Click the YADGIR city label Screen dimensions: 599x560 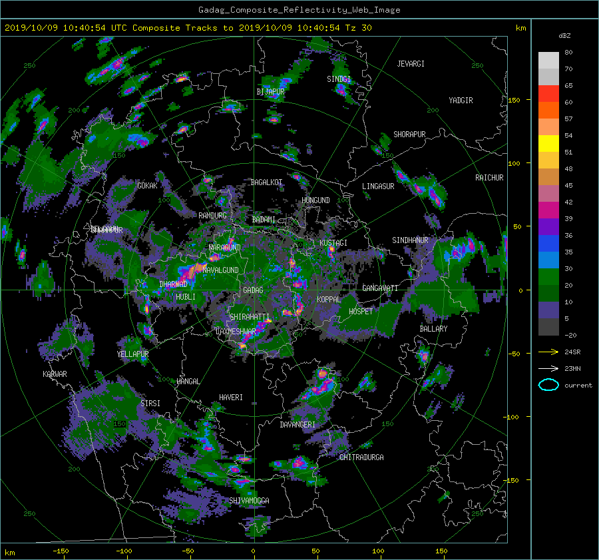coord(461,101)
